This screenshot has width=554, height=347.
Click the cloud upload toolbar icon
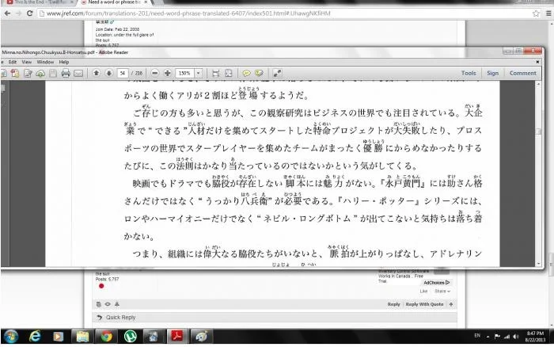coord(40,73)
